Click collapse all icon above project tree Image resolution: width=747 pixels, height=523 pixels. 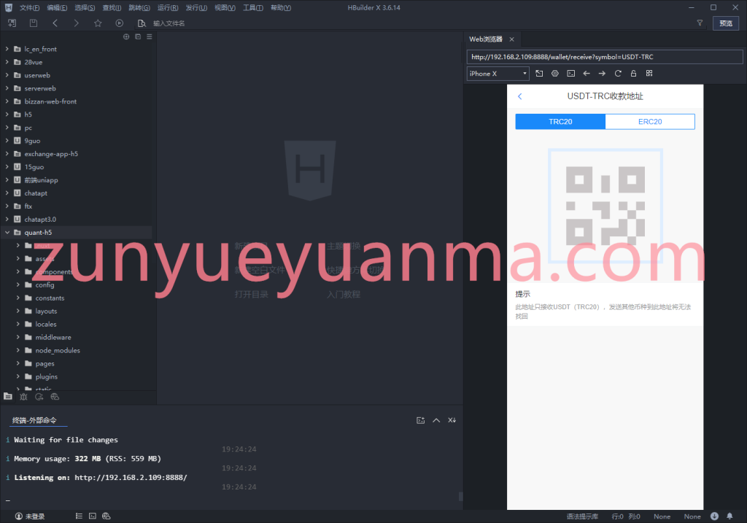(138, 36)
